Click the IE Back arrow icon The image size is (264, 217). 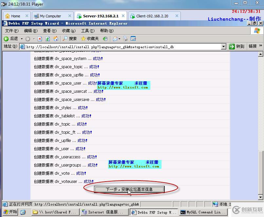[x=6, y=39]
